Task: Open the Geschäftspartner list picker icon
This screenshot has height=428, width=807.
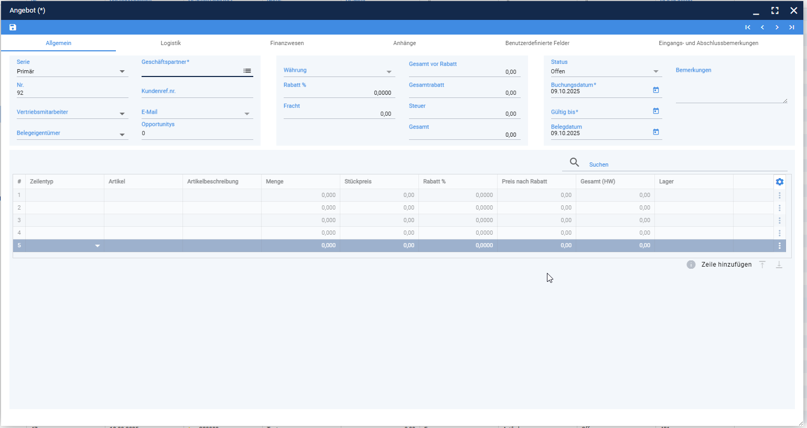Action: pos(247,71)
